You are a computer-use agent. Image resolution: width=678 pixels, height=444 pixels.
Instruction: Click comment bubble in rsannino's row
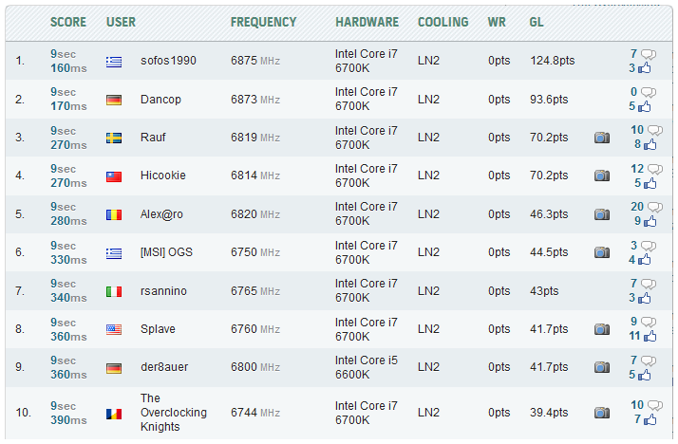[x=649, y=284]
